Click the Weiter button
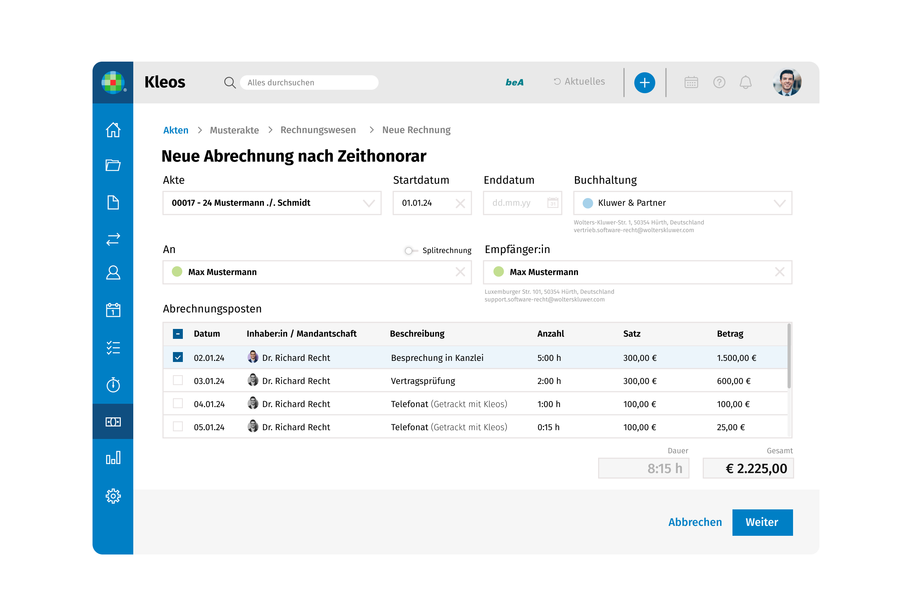This screenshot has width=912, height=615. [762, 522]
